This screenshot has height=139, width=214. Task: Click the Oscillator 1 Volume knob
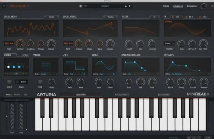click(51, 43)
